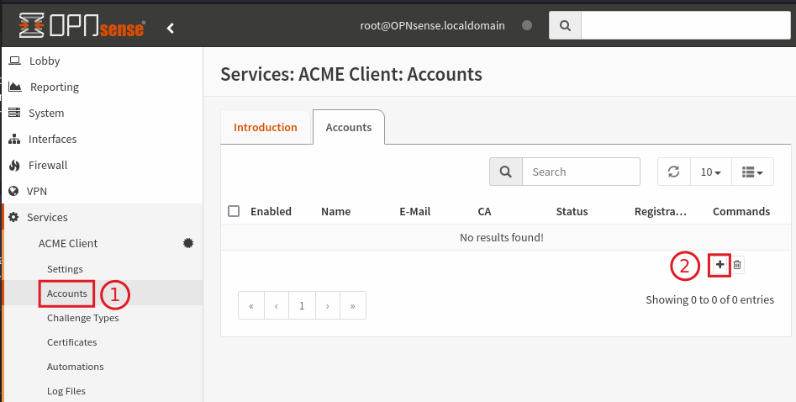Click the plus icon to add account

720,265
